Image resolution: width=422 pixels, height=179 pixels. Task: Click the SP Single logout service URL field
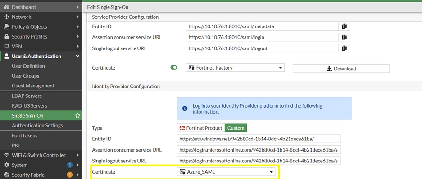coord(262,48)
